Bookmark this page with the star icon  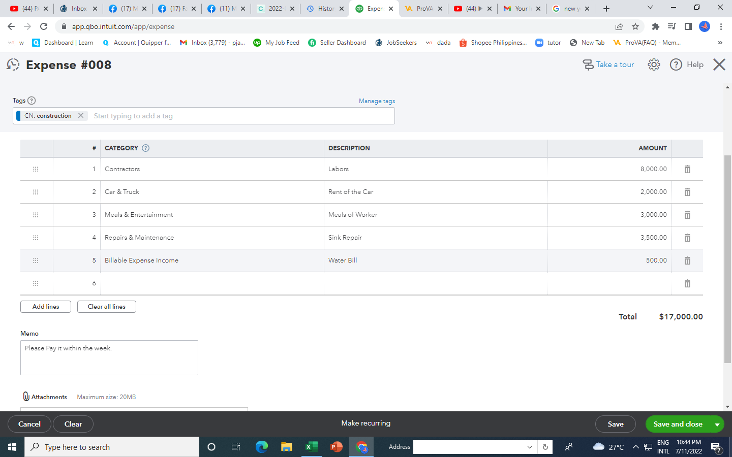click(635, 26)
